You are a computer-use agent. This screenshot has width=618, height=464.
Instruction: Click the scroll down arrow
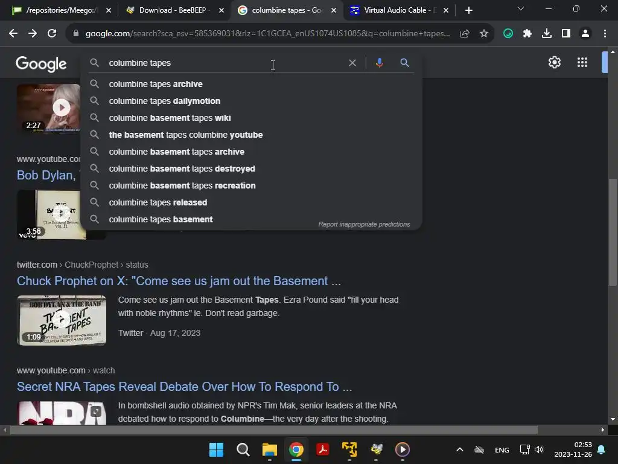[x=612, y=419]
